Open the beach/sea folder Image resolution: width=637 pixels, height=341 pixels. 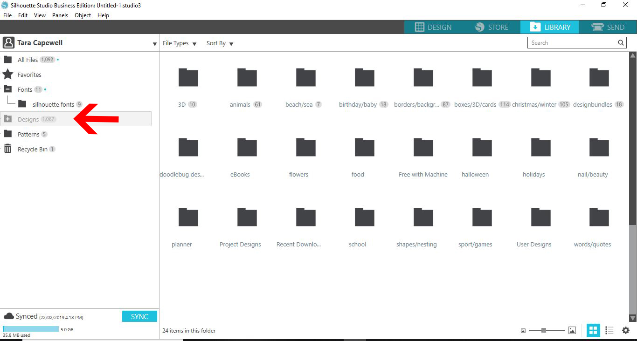pos(306,77)
